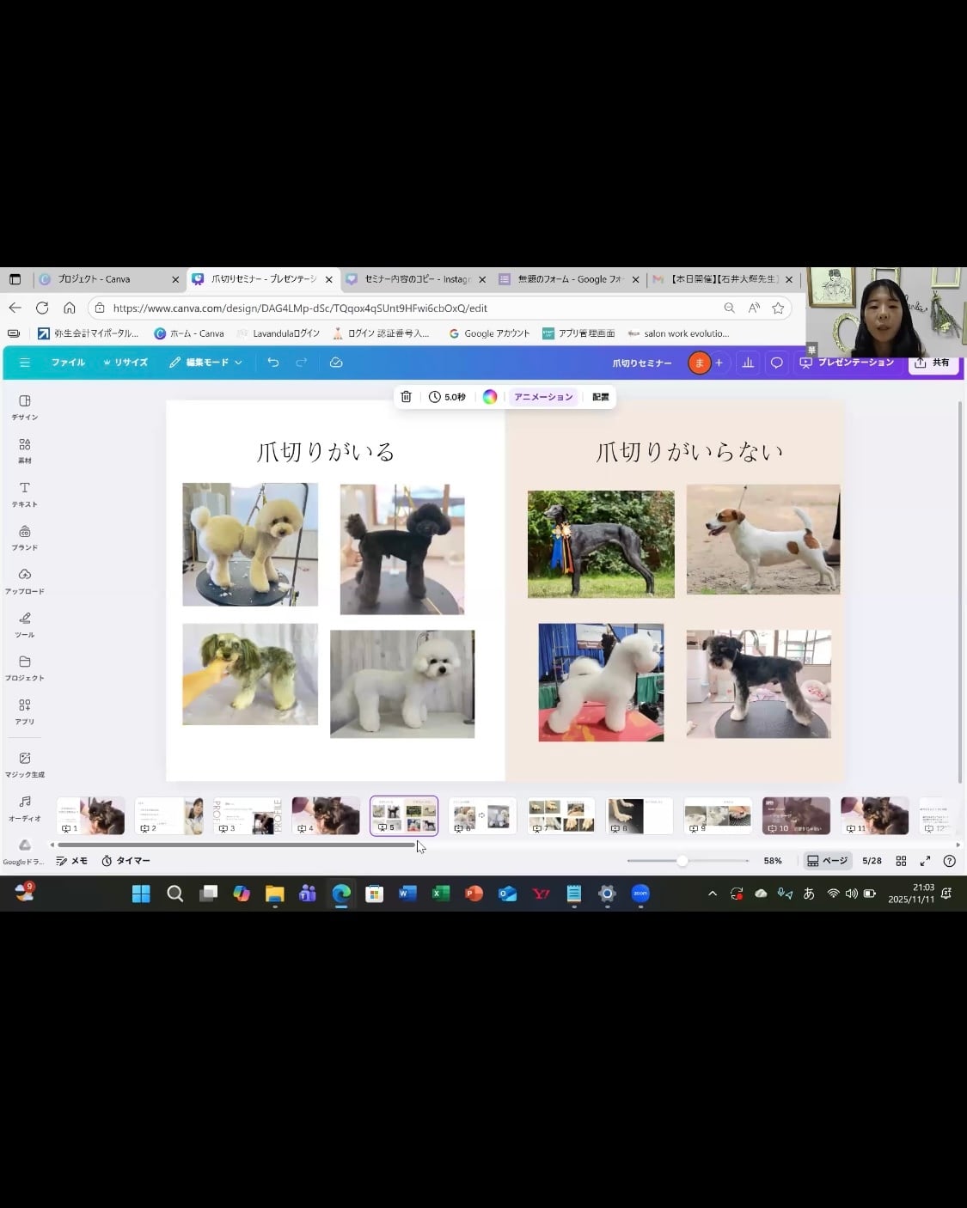Image resolution: width=967 pixels, height=1208 pixels.
Task: Bookmark this page with the star icon
Action: pos(778,308)
